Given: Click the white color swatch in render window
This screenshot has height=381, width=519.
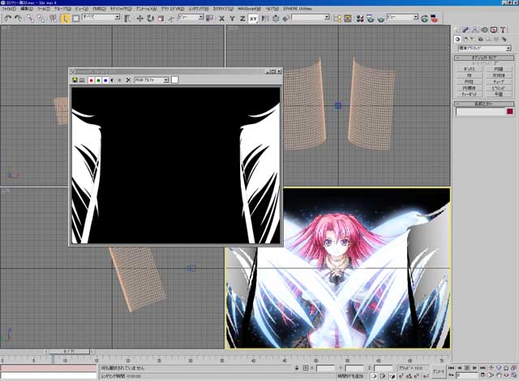Looking at the screenshot, I should pyautogui.click(x=175, y=79).
